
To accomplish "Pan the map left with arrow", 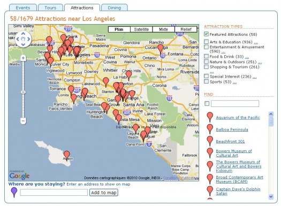I will (x=18, y=39).
